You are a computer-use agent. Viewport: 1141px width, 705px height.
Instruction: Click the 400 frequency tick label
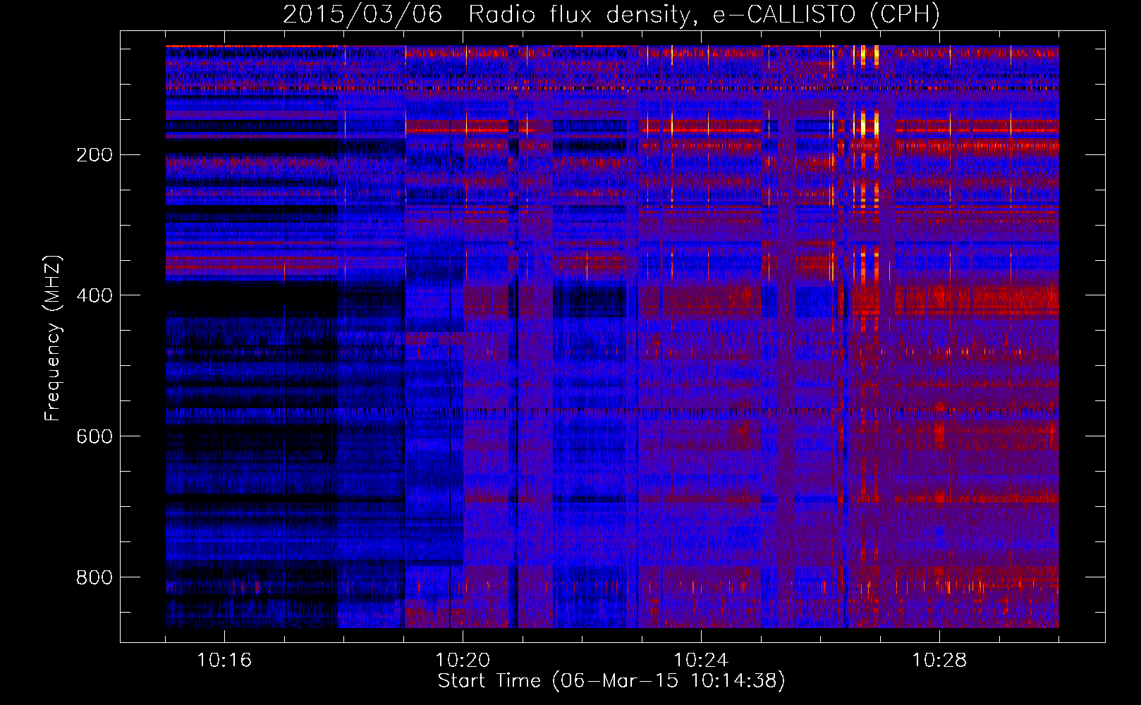(94, 295)
